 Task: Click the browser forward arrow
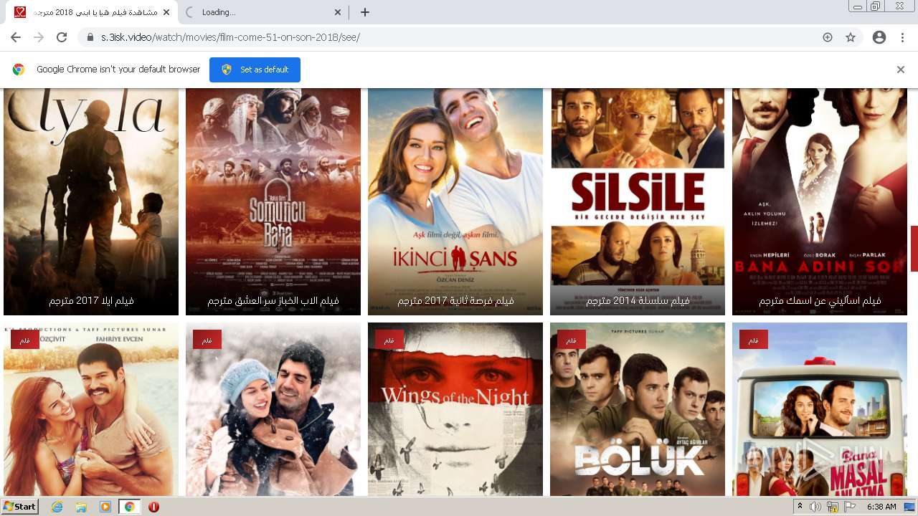pyautogui.click(x=39, y=37)
